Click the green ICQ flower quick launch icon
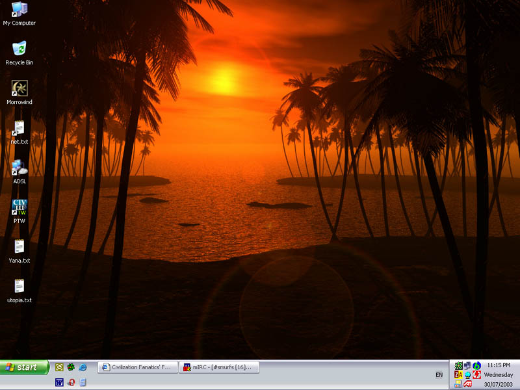Screen dimensions: 520x390 71,367
